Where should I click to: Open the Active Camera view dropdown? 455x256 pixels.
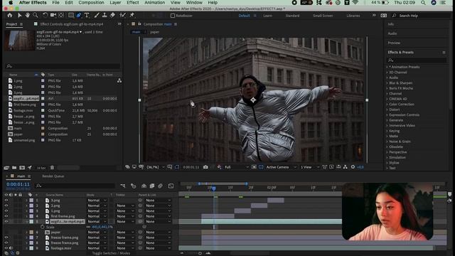281,167
